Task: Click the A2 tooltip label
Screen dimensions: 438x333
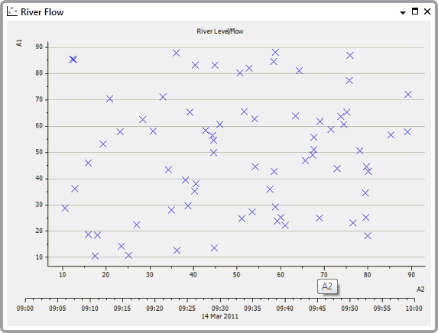Action: pos(327,286)
